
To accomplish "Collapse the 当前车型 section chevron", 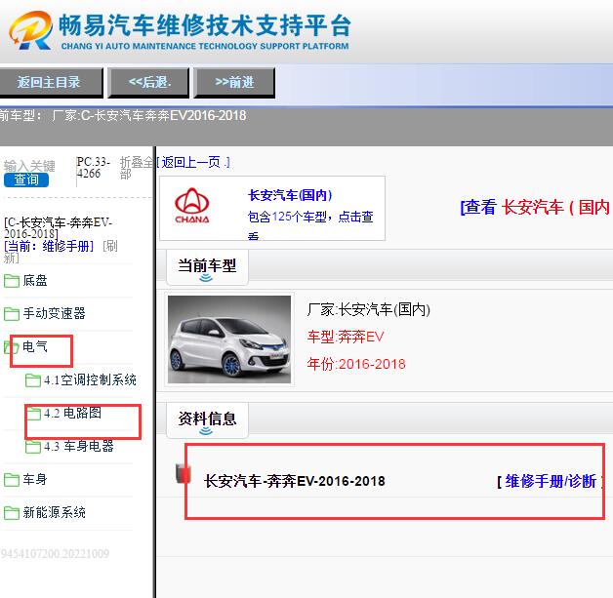I will [206, 278].
